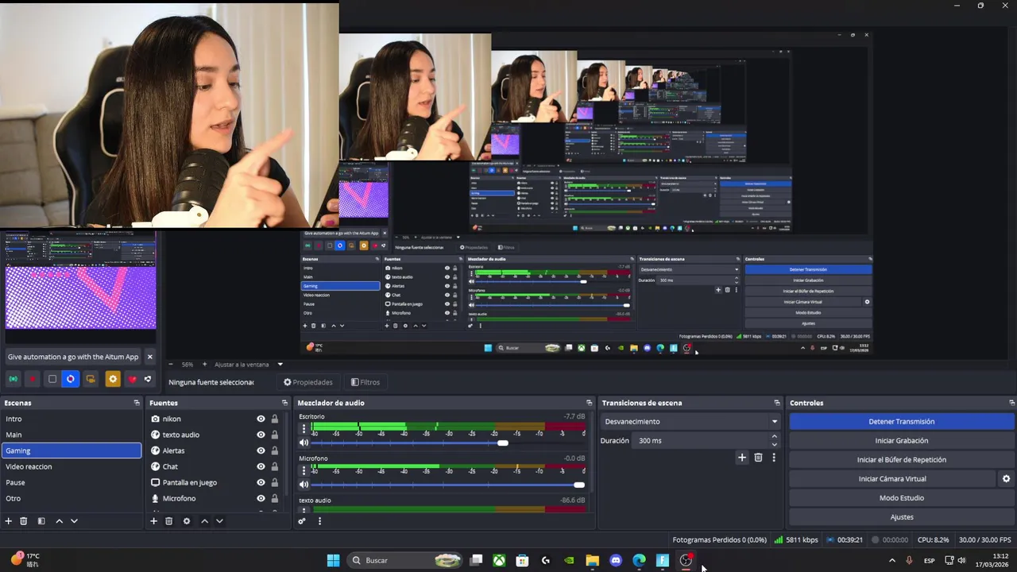
Task: Start the replay buffer with Iniciar el Búfer de Repetición
Action: point(901,460)
